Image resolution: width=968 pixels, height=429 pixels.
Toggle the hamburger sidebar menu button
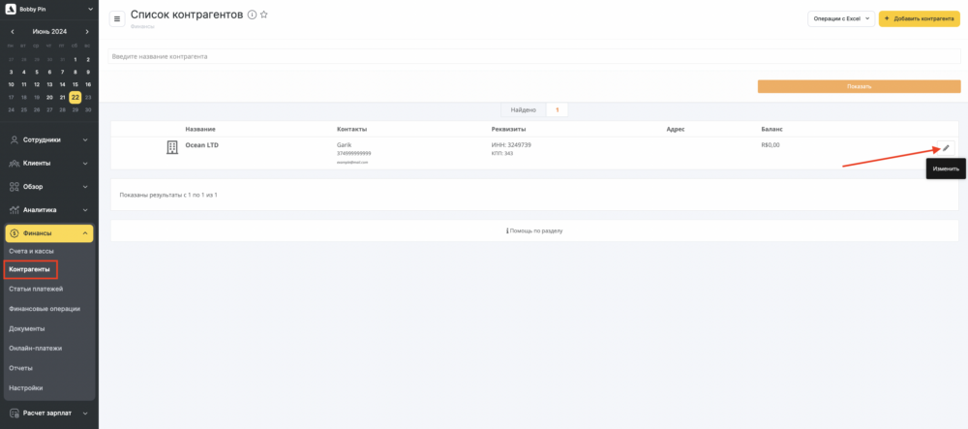pyautogui.click(x=117, y=19)
